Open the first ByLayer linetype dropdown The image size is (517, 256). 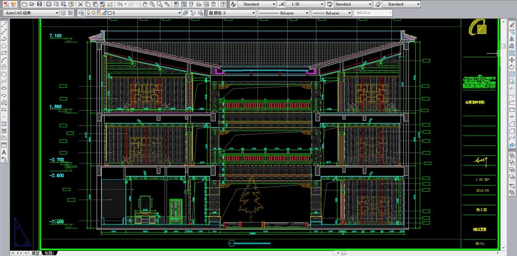(283, 13)
